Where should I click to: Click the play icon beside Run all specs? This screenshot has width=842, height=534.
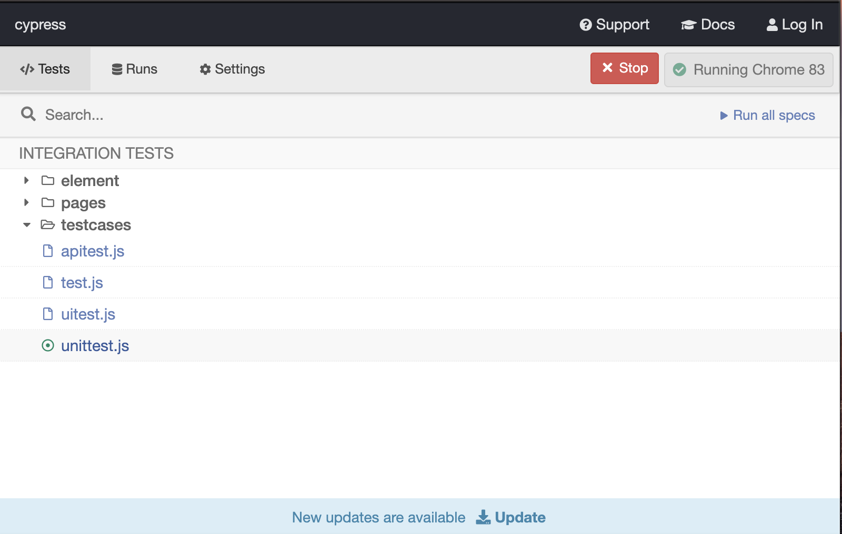[x=724, y=116]
